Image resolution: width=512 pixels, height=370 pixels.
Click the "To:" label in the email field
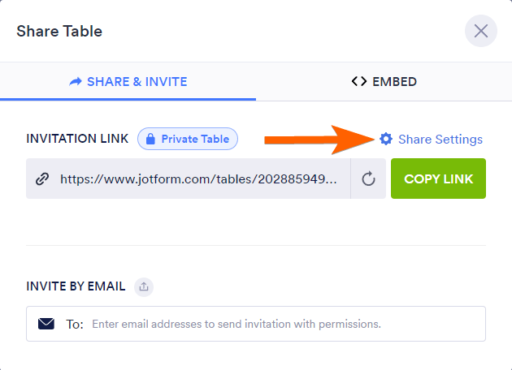pos(75,324)
